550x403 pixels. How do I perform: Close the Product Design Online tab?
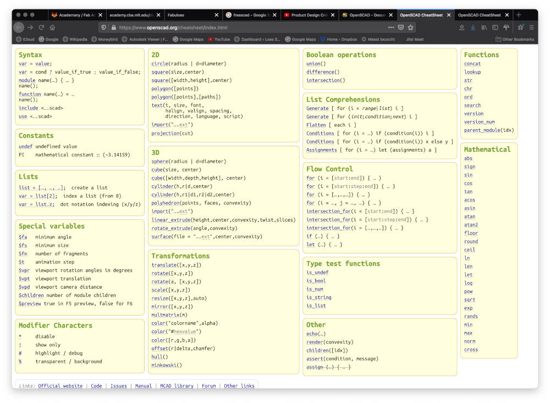click(333, 15)
